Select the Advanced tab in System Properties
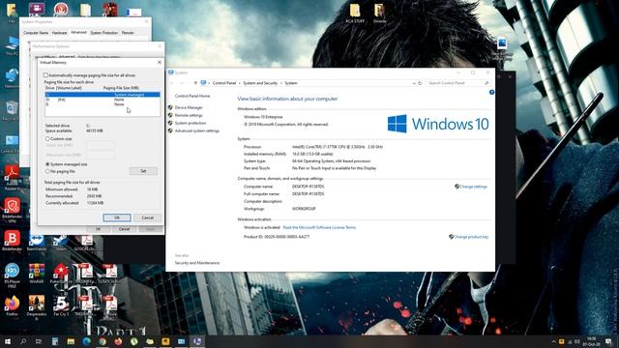 pos(78,32)
